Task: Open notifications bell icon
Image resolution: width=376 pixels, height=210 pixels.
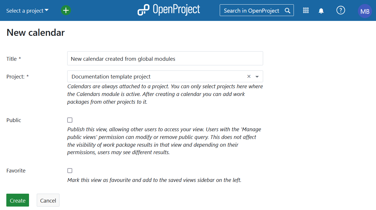Action: pyautogui.click(x=321, y=11)
